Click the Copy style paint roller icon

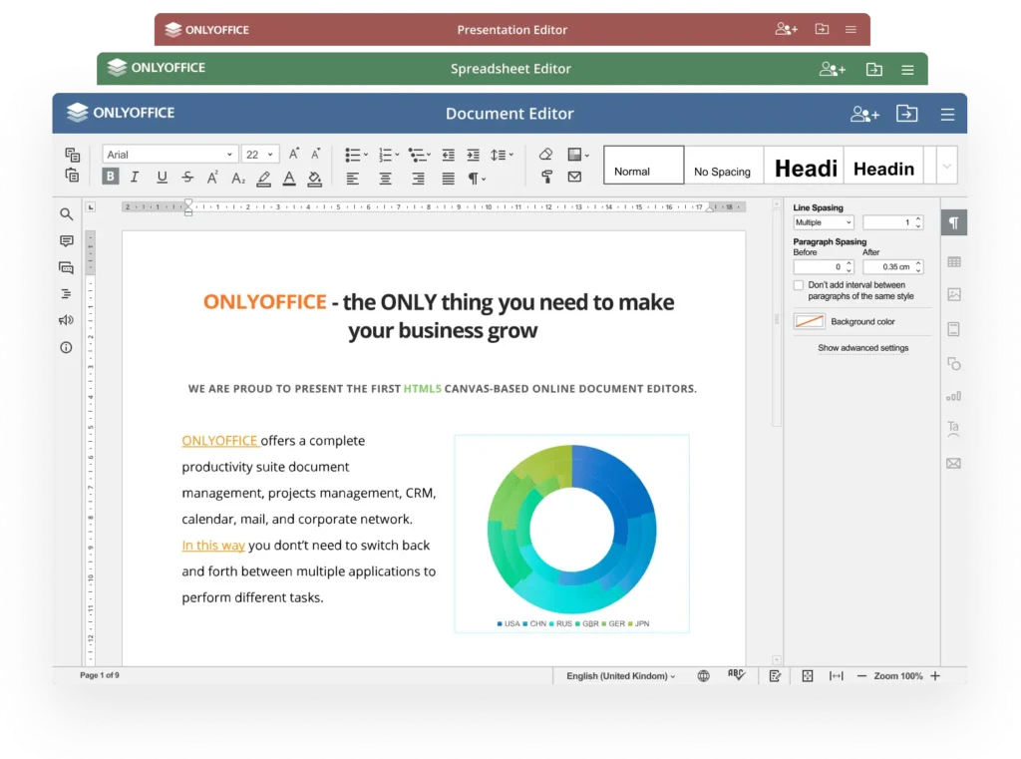click(x=547, y=177)
